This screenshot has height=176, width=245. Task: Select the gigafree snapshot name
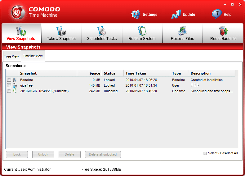tap(26, 85)
